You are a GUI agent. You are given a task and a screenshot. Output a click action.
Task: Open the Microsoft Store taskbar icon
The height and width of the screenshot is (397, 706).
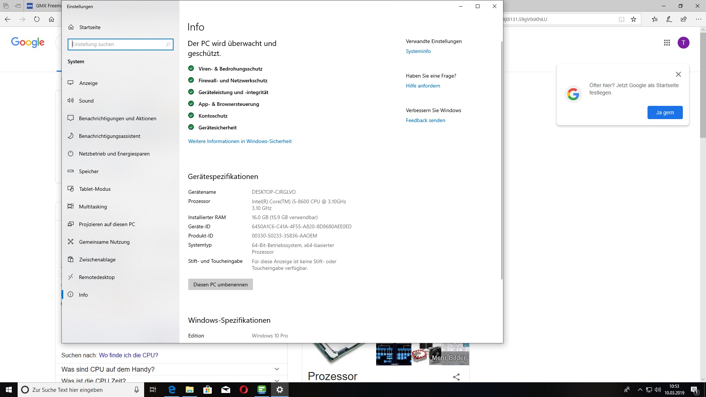pyautogui.click(x=208, y=390)
